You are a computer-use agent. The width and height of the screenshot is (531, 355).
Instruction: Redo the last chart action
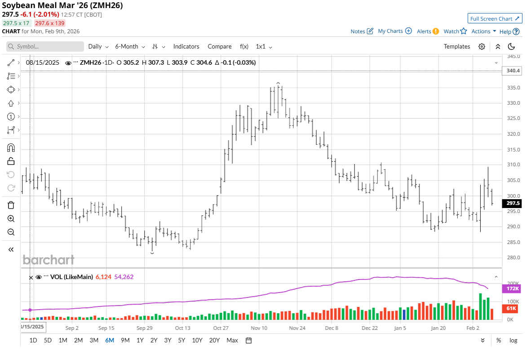[11, 188]
